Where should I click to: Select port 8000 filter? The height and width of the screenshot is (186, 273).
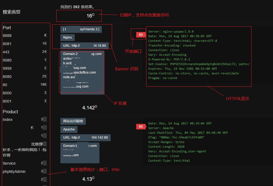(x=7, y=93)
